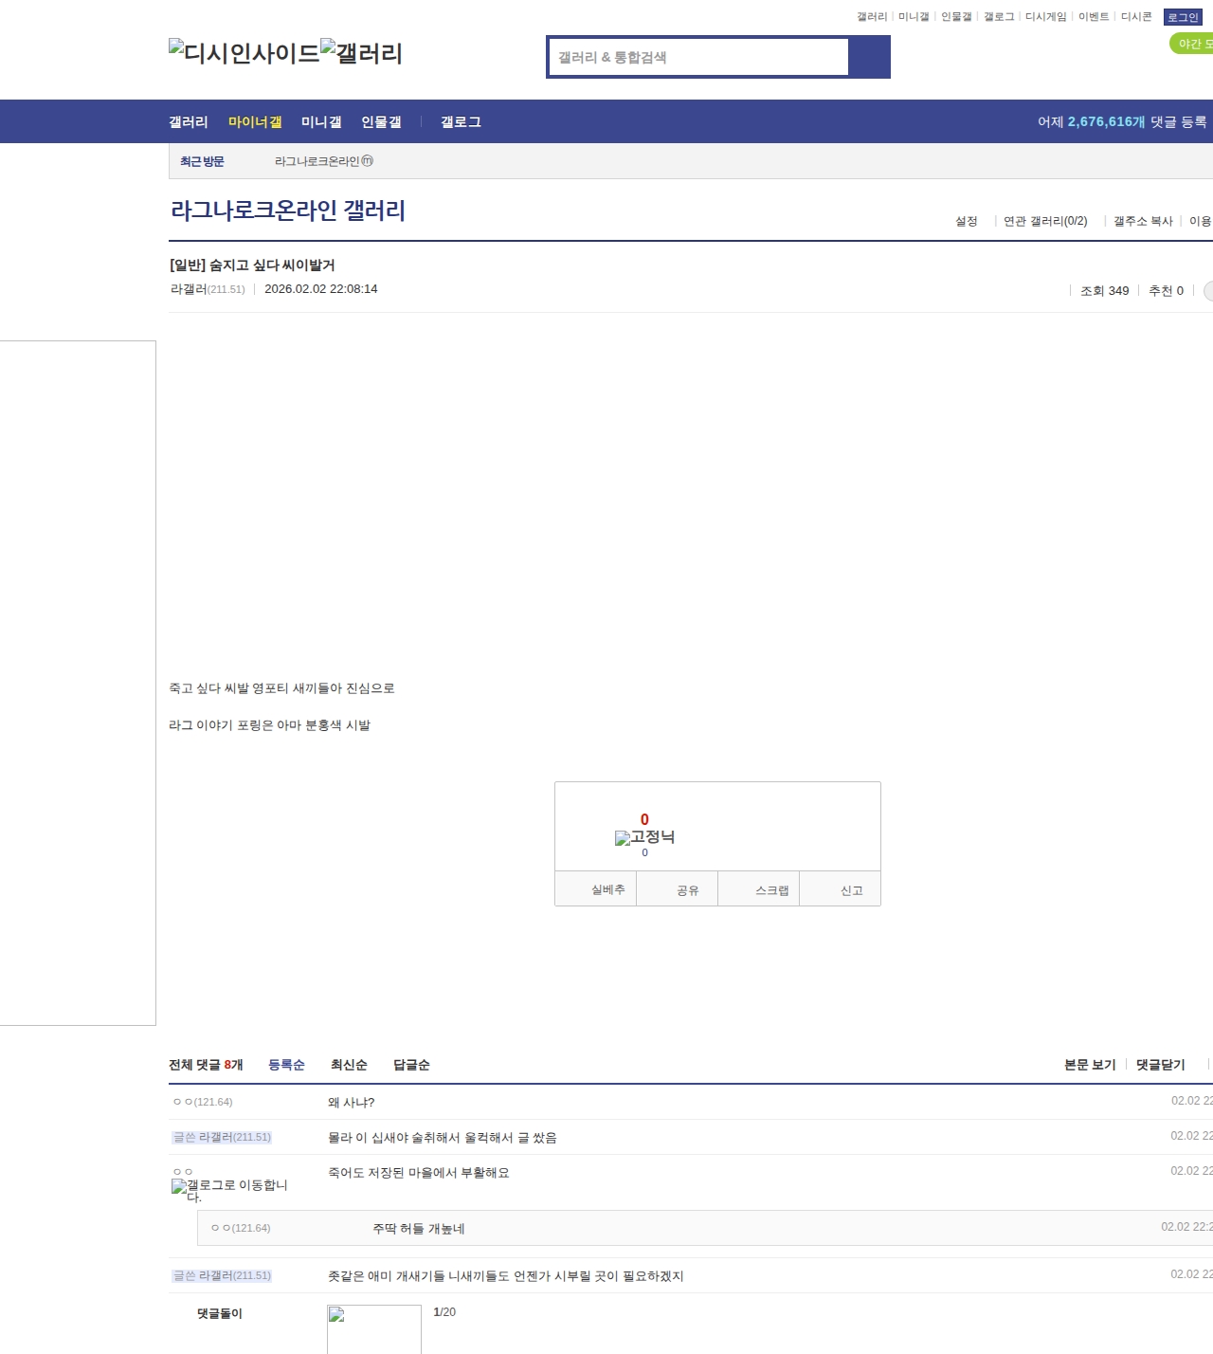Expand 연관 갤러리(0/2) list
Screen dimensions: 1213x1354
[x=1044, y=221]
